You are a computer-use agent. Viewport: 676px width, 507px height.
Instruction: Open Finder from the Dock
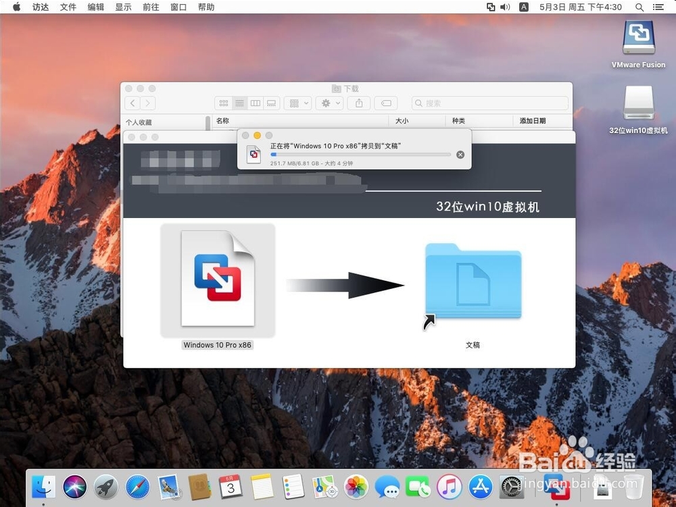click(43, 487)
